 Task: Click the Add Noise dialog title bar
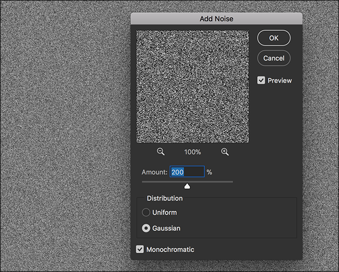click(x=216, y=19)
